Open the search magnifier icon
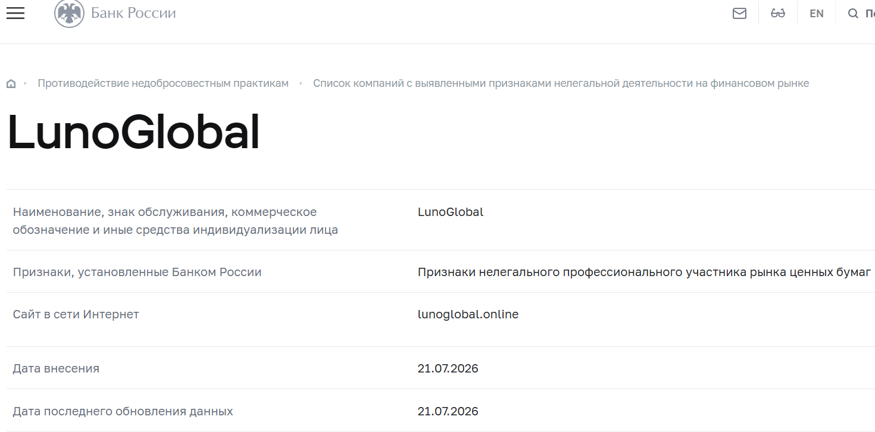Viewport: 875px width, 432px height. click(x=853, y=13)
